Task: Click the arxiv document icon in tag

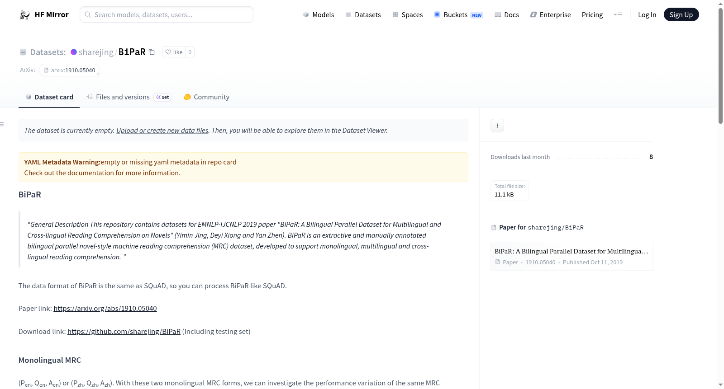Action: [x=46, y=70]
